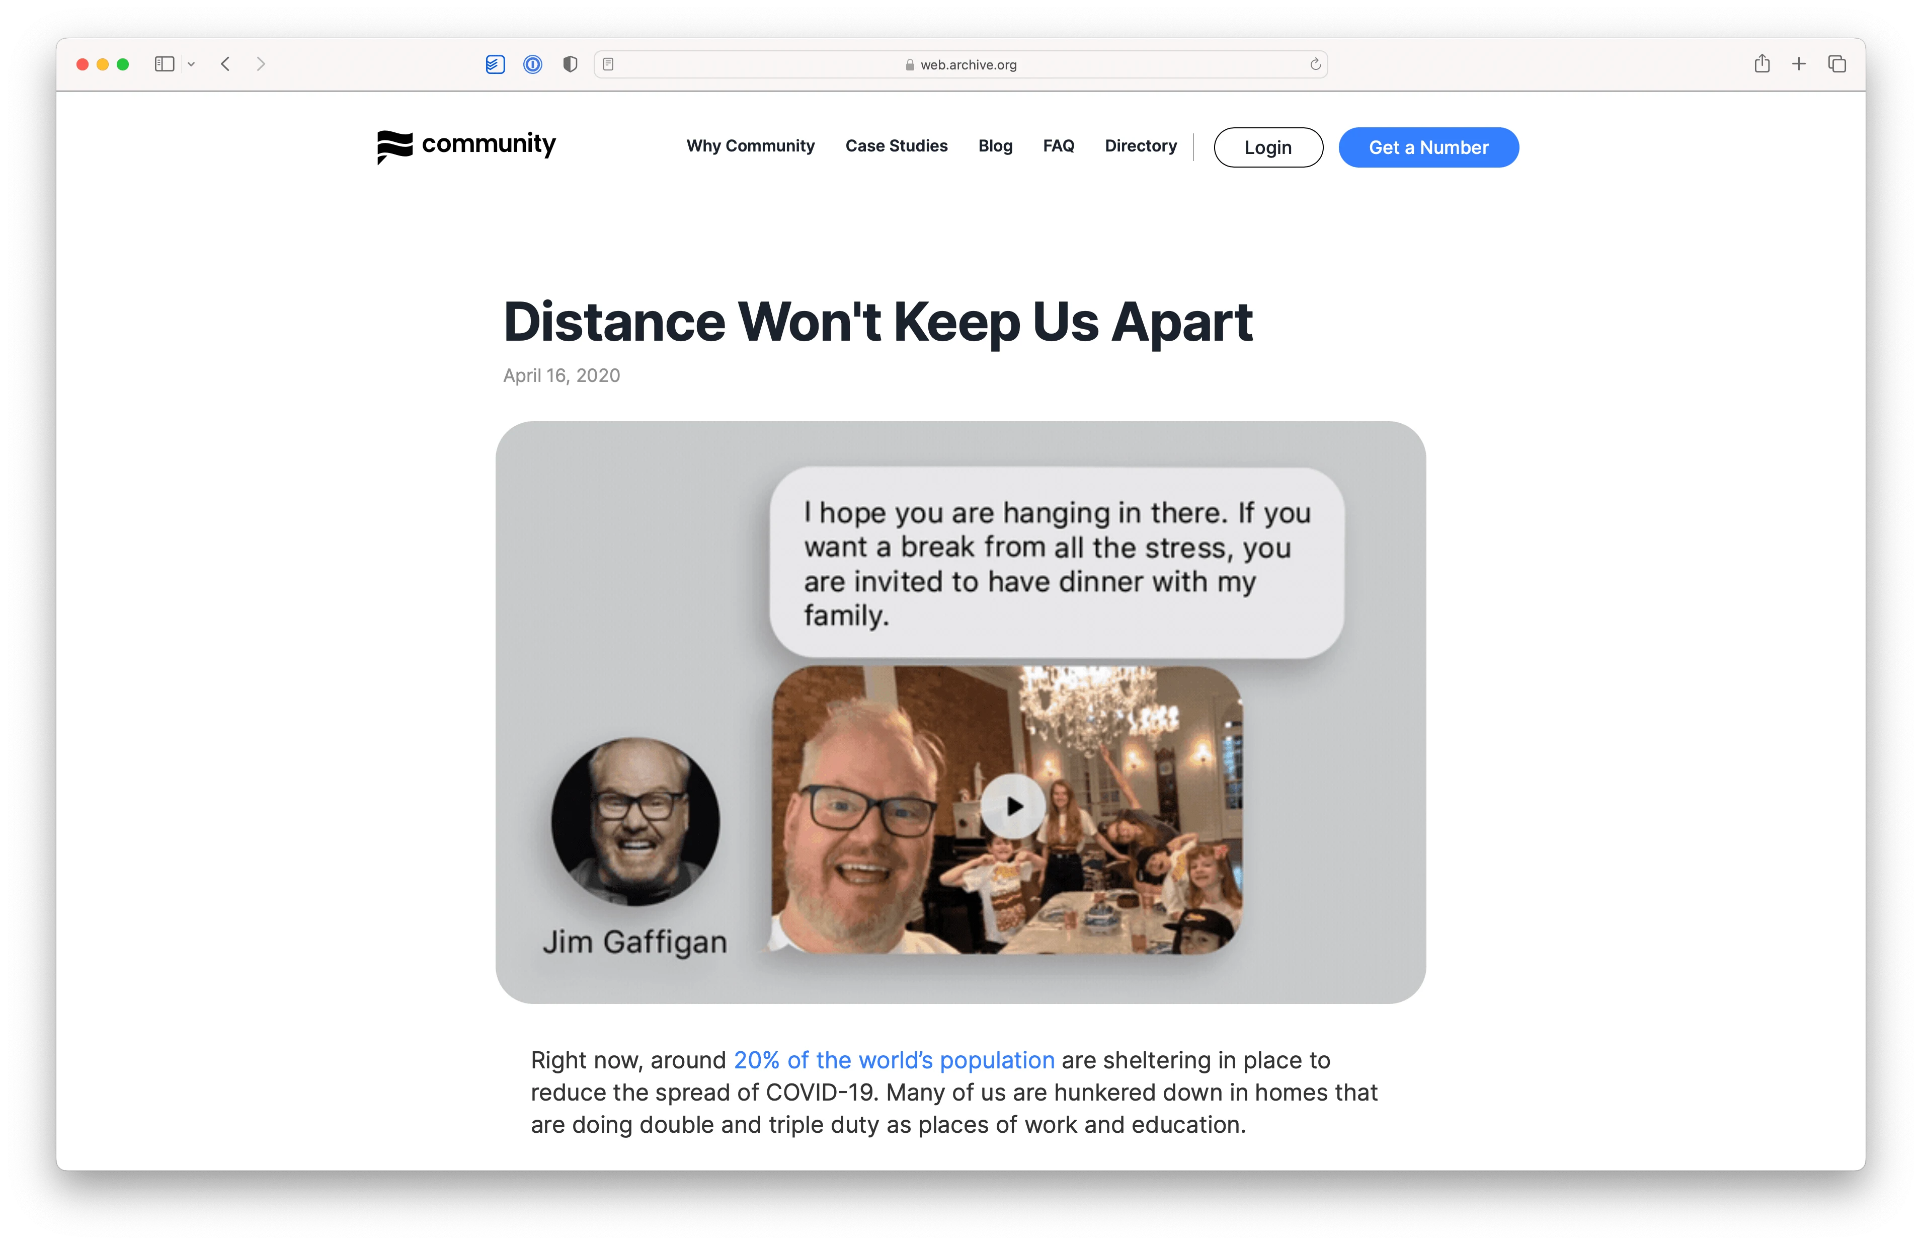Click the web.archive.org address bar

click(x=960, y=64)
